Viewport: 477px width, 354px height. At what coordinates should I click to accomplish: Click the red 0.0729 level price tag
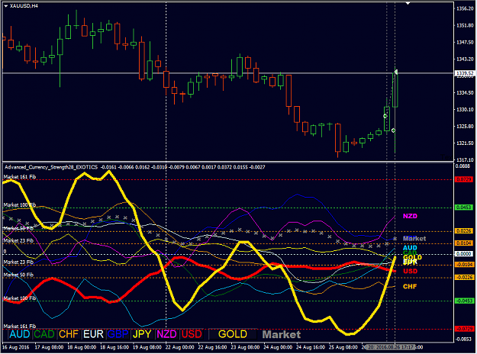[x=464, y=180]
